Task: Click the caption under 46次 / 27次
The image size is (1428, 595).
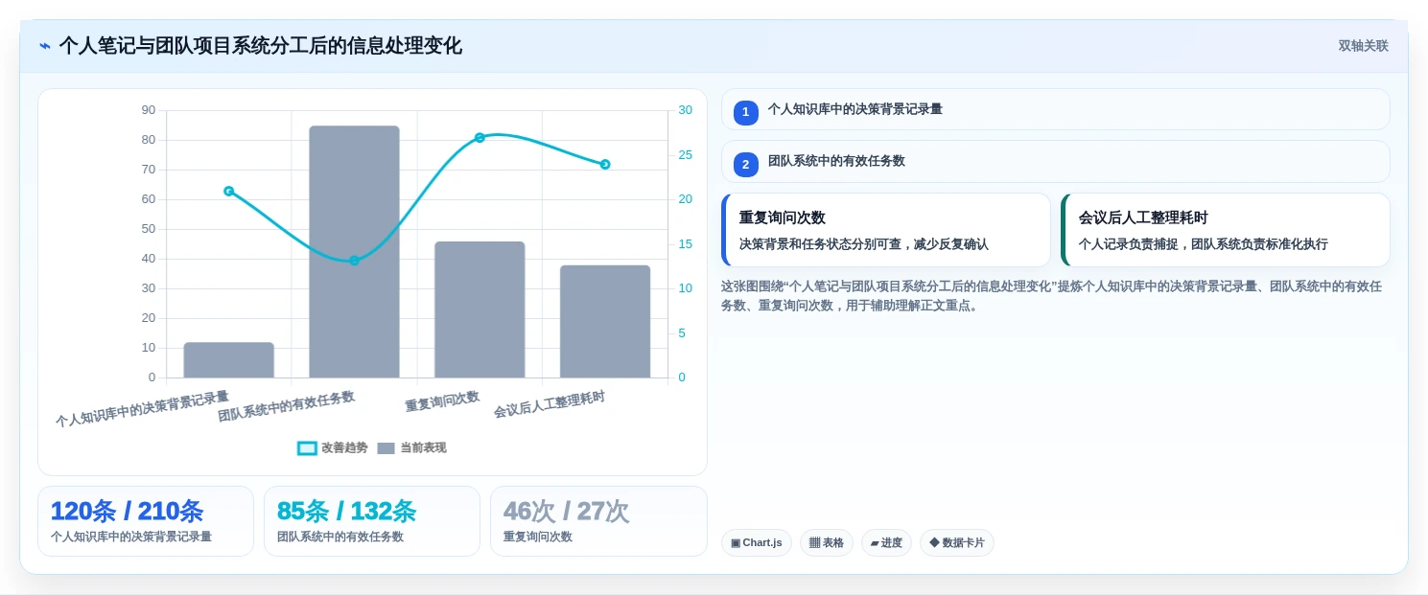Action: [538, 537]
